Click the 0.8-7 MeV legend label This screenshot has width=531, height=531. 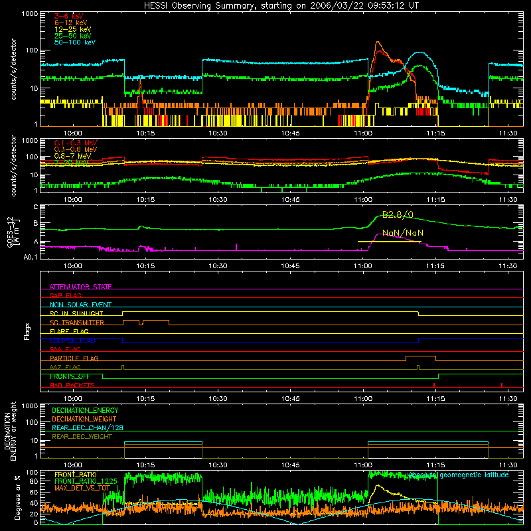tap(73, 156)
